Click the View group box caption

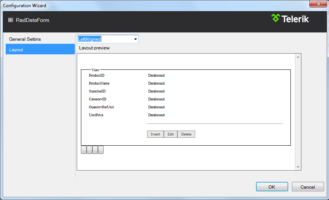tap(95, 70)
